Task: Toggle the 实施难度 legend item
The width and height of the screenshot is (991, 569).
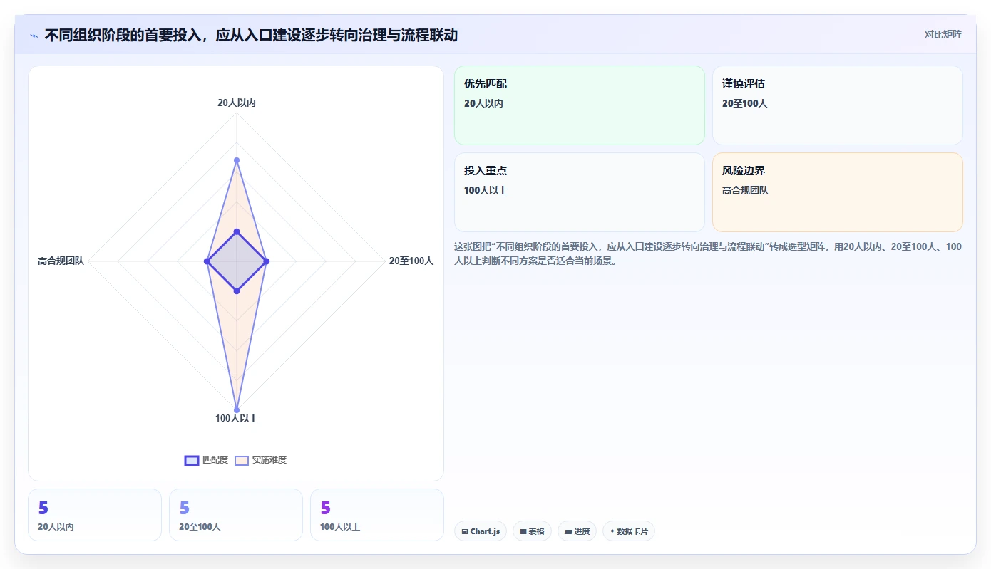Action: click(261, 460)
